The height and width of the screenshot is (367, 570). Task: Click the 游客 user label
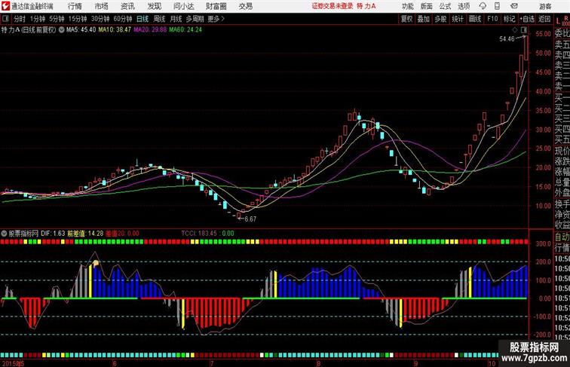(545, 6)
